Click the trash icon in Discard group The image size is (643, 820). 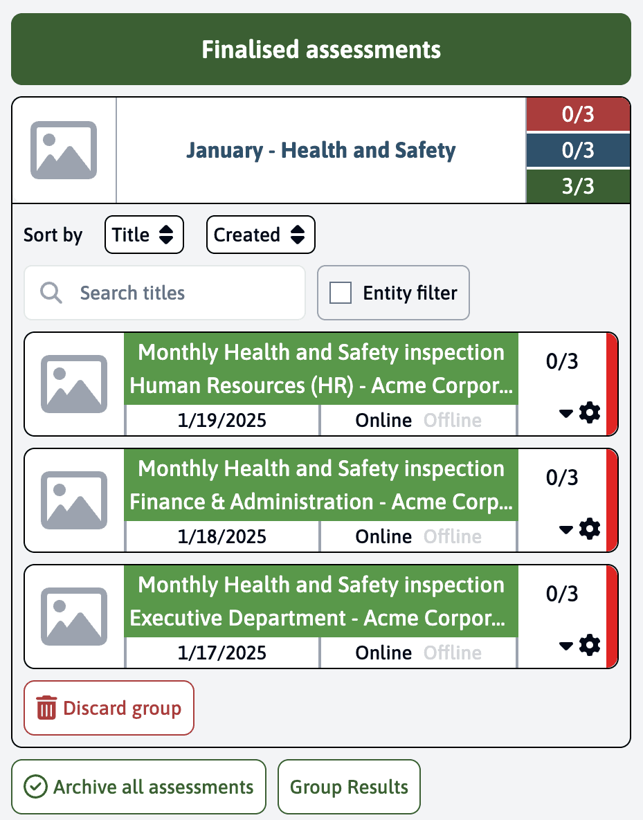(47, 709)
